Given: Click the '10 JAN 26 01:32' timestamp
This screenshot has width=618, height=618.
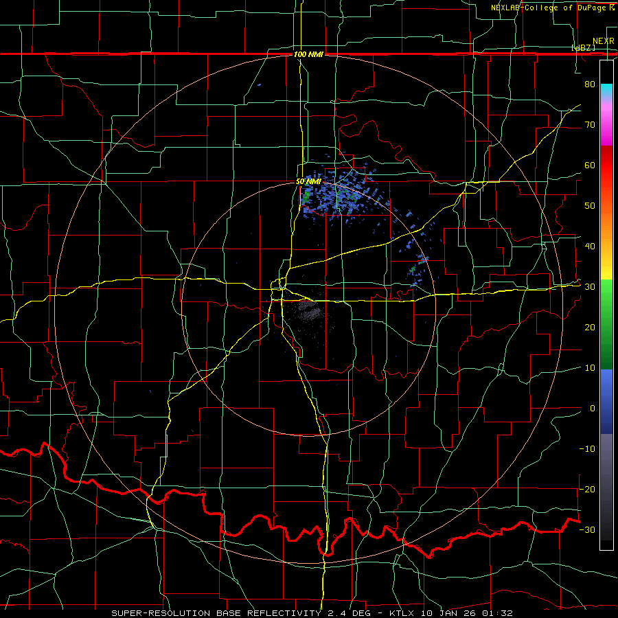Looking at the screenshot, I should tap(467, 613).
